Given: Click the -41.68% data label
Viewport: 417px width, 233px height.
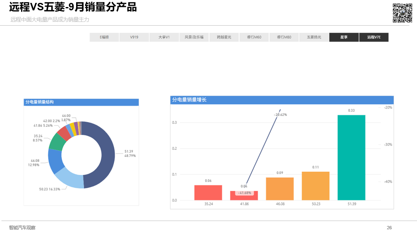Looking at the screenshot, I should point(244,193).
